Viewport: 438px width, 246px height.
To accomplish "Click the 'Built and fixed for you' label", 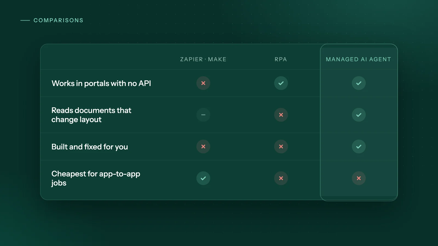I will pos(90,147).
